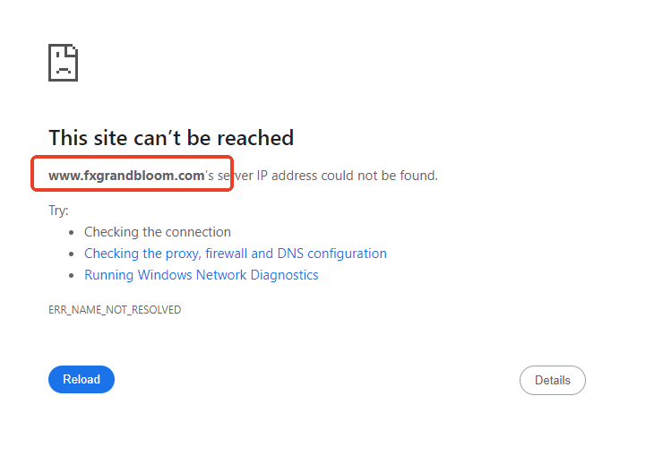The height and width of the screenshot is (465, 671).
Task: Click the bullet beside Windows Network Diagnostics
Action: pos(72,275)
